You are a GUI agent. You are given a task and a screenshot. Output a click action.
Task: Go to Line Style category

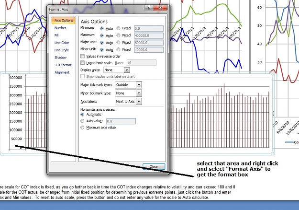point(62,50)
